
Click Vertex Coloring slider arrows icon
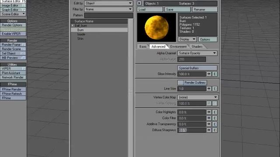click(x=209, y=103)
